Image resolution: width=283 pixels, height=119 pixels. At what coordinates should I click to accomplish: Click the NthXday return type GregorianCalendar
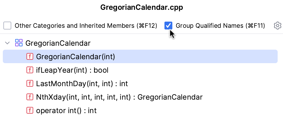click(x=170, y=97)
